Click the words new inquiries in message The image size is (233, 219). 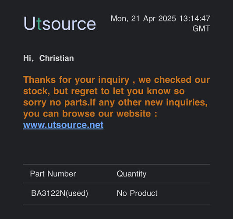176,102
